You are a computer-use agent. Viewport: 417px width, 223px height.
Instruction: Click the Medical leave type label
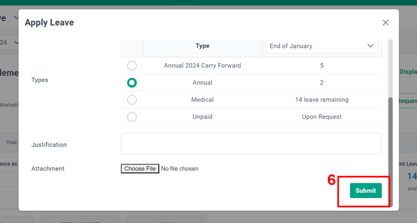pyautogui.click(x=202, y=99)
